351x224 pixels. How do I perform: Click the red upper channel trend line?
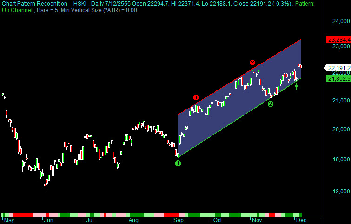[239, 77]
